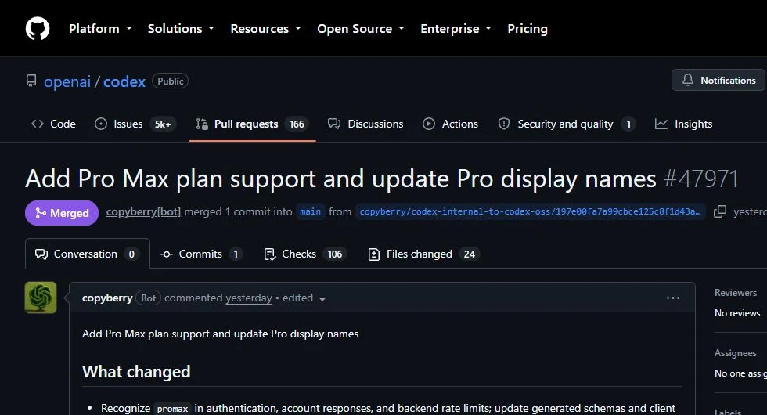Switch to the Issues tab
The image size is (767, 415).
tap(135, 124)
